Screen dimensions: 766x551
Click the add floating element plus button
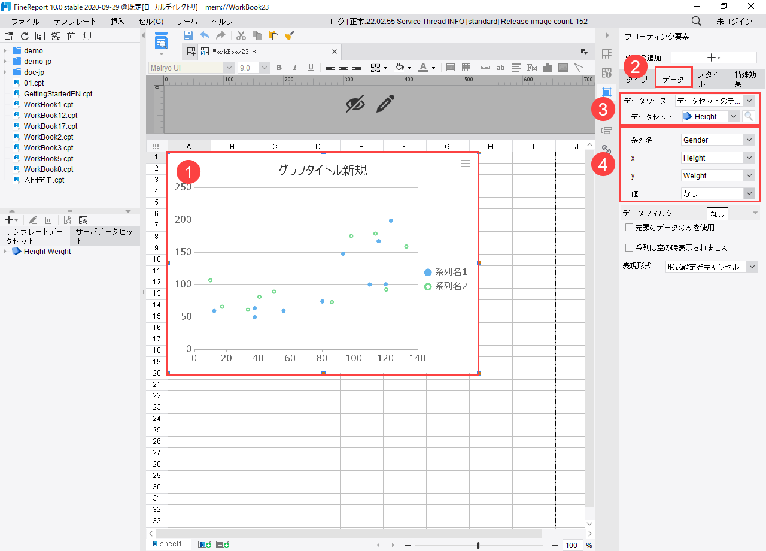point(714,57)
